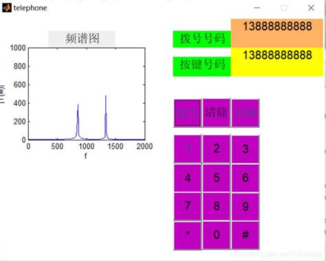326x261 pixels.
Task: Dial digit 1 on the keypad
Action: (x=188, y=149)
